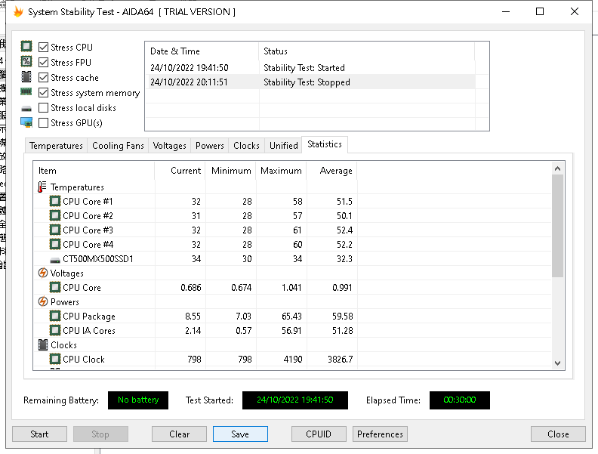
Task: Enable the Stress GPU(s) checkbox
Action: click(x=44, y=123)
